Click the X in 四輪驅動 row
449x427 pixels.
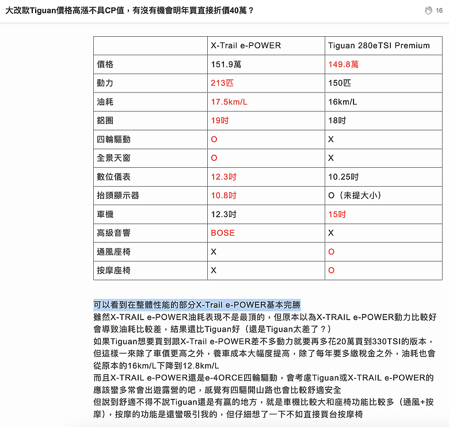click(331, 139)
